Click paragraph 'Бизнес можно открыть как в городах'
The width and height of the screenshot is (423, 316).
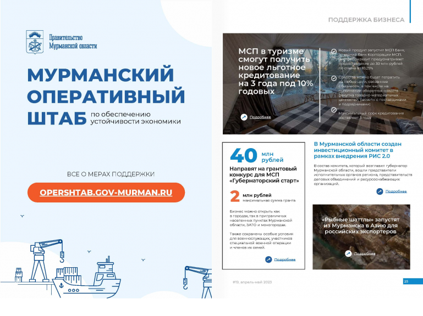click(261, 218)
